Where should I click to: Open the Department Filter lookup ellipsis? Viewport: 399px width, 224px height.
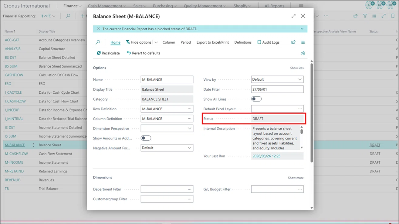pyautogui.click(x=190, y=189)
